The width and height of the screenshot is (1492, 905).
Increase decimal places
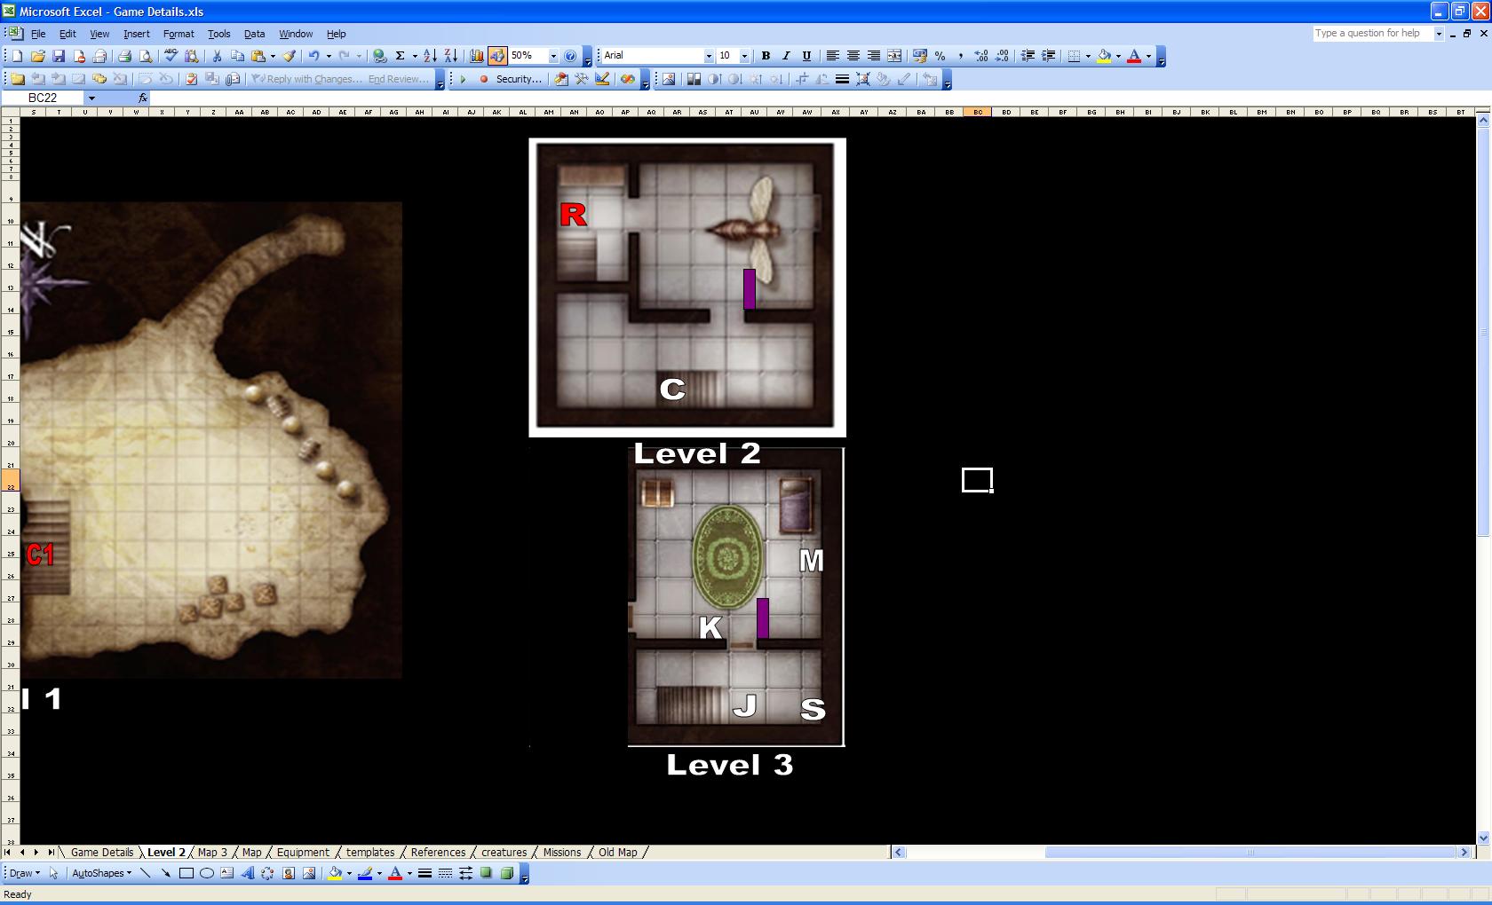(981, 56)
